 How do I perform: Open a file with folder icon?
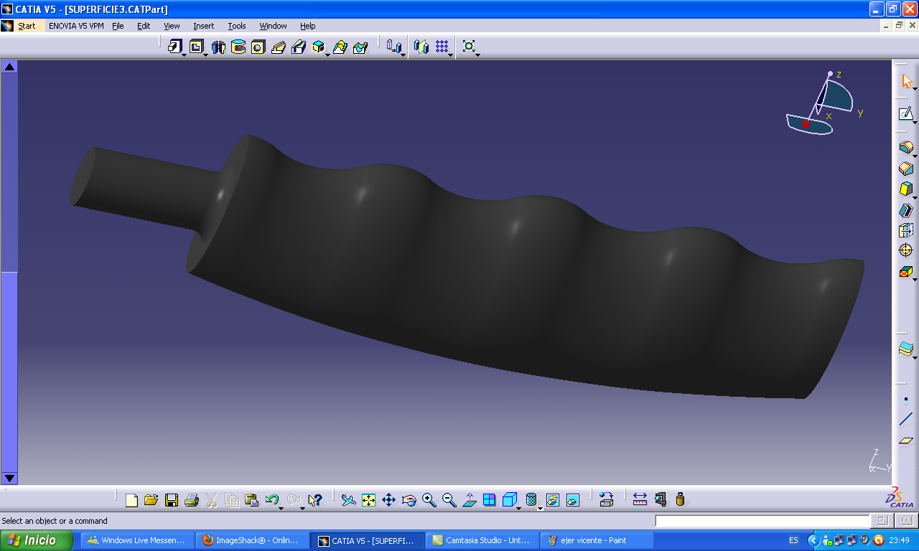pos(151,500)
